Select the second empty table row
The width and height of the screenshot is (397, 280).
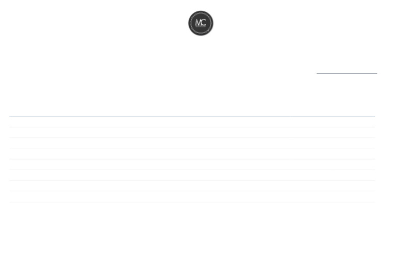192,132
